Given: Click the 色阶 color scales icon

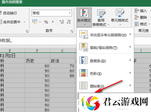Looking at the screenshot, I should click(83, 73).
